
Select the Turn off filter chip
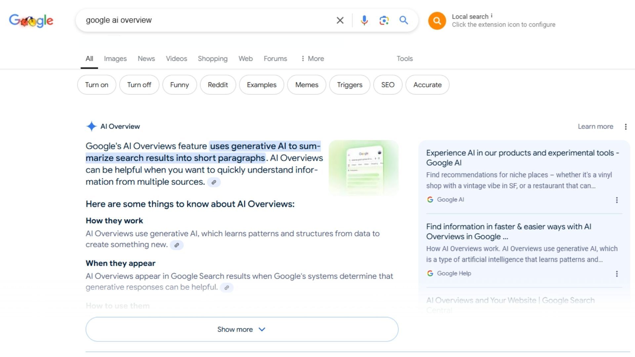coord(139,85)
